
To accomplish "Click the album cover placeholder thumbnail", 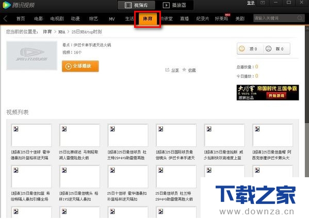I will coord(32,56).
